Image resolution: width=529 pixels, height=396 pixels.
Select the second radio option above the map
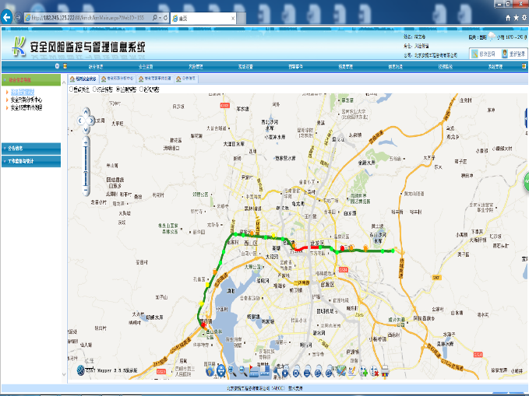[x=95, y=89]
